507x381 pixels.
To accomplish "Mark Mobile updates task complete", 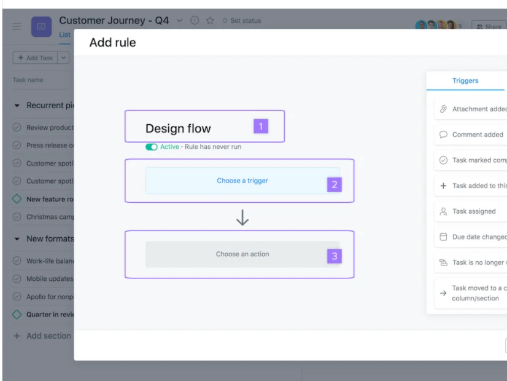I will (x=17, y=278).
